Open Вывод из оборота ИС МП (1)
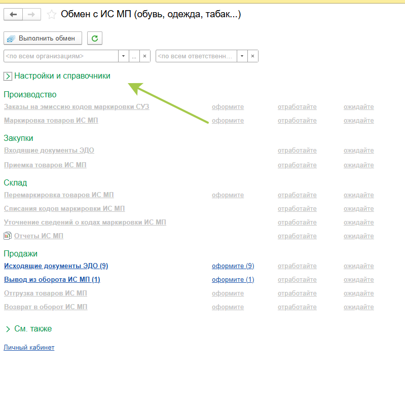This screenshot has height=408, width=405. (x=52, y=279)
